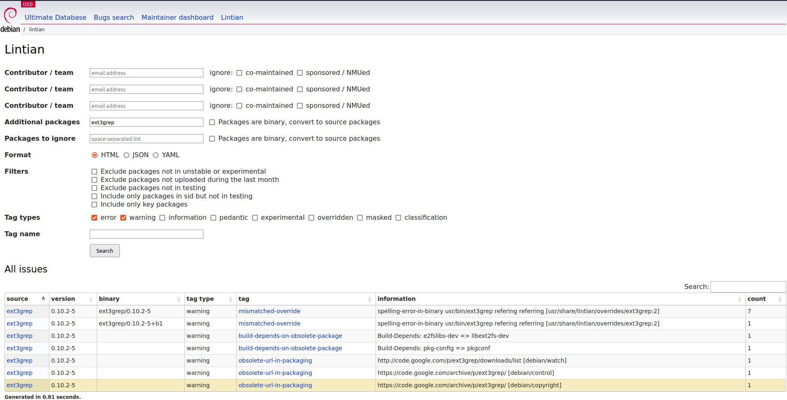Open Ultimate Database menu link
This screenshot has width=787, height=400.
coord(56,17)
